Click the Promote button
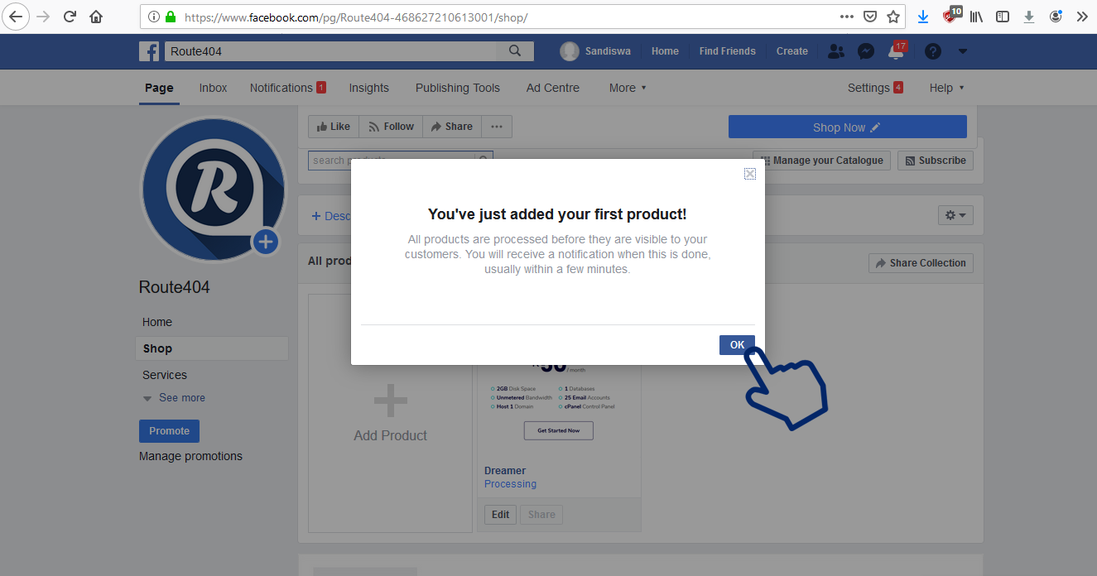The height and width of the screenshot is (576, 1097). (x=169, y=431)
